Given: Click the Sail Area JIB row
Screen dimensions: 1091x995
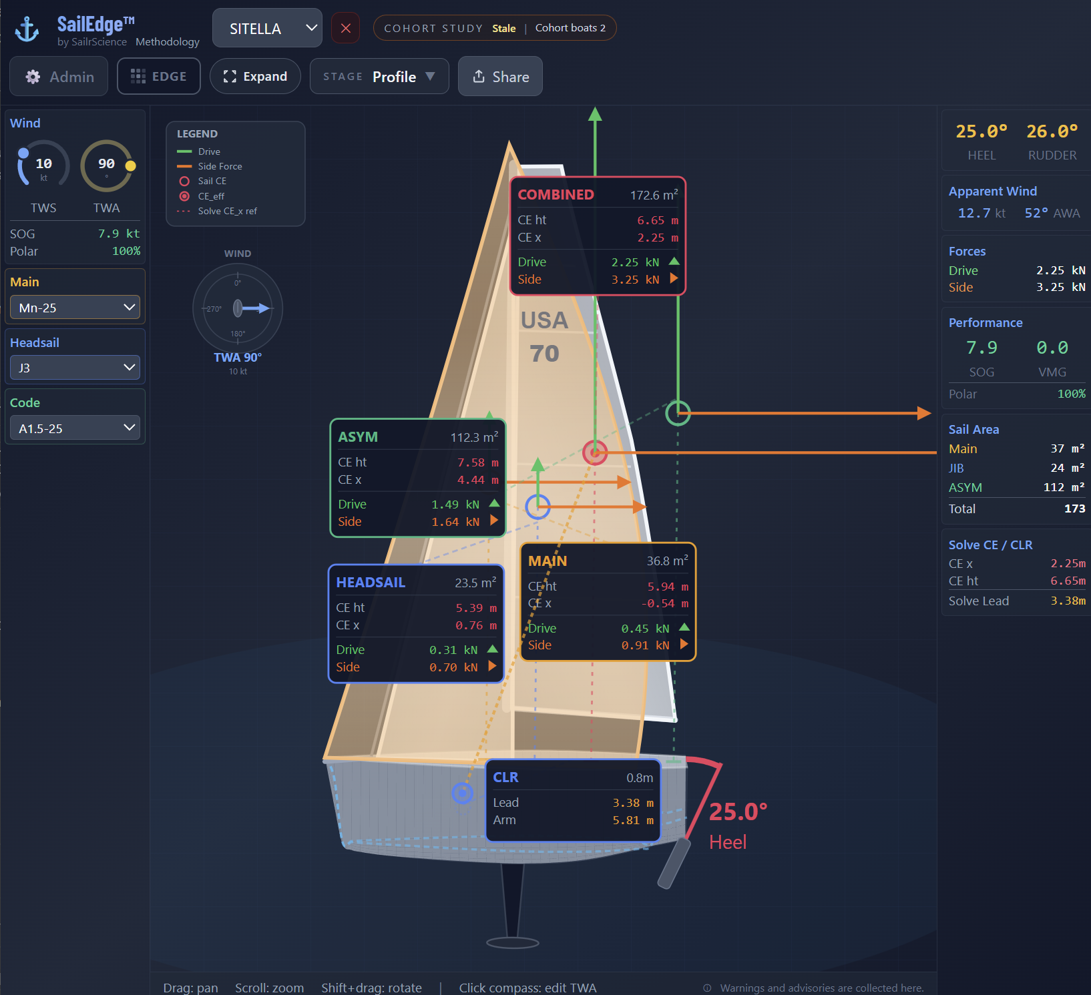Looking at the screenshot, I should (1017, 468).
